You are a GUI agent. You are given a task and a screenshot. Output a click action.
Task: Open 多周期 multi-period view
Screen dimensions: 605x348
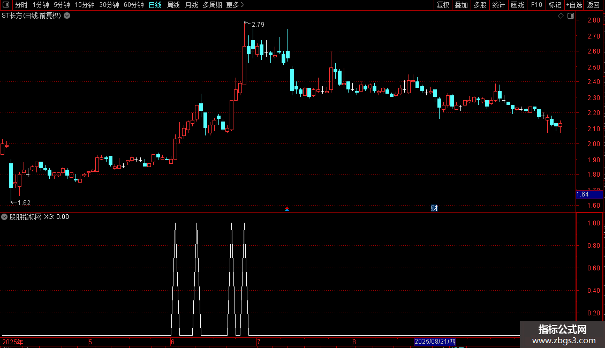pos(212,5)
